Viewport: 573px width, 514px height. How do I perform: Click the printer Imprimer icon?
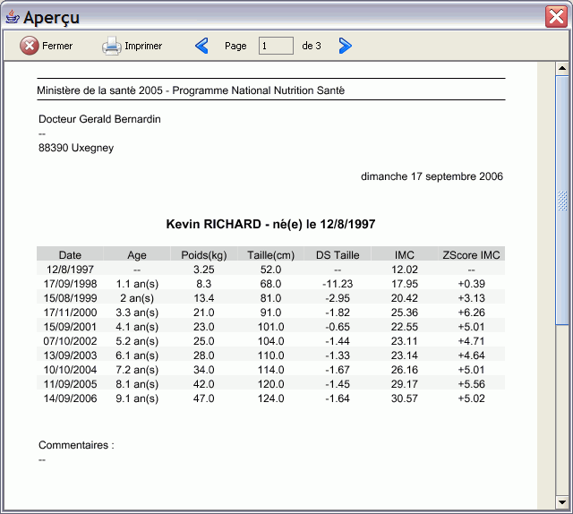pos(111,46)
